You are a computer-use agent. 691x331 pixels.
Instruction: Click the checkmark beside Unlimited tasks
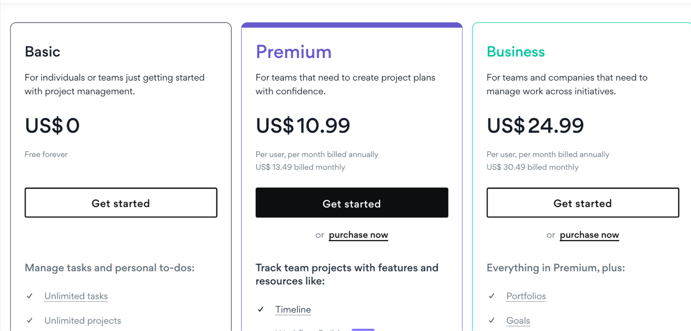(x=29, y=296)
